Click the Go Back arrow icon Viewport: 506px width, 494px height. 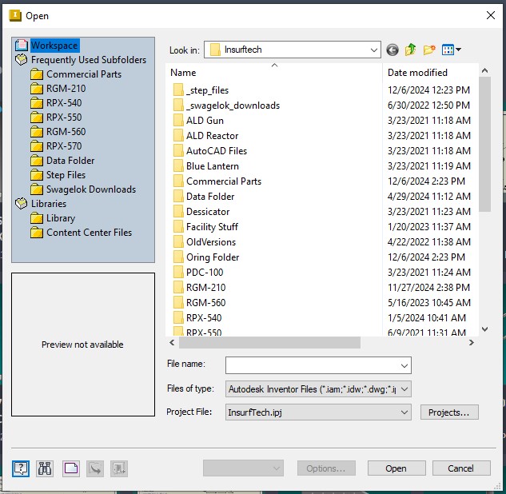coord(392,50)
